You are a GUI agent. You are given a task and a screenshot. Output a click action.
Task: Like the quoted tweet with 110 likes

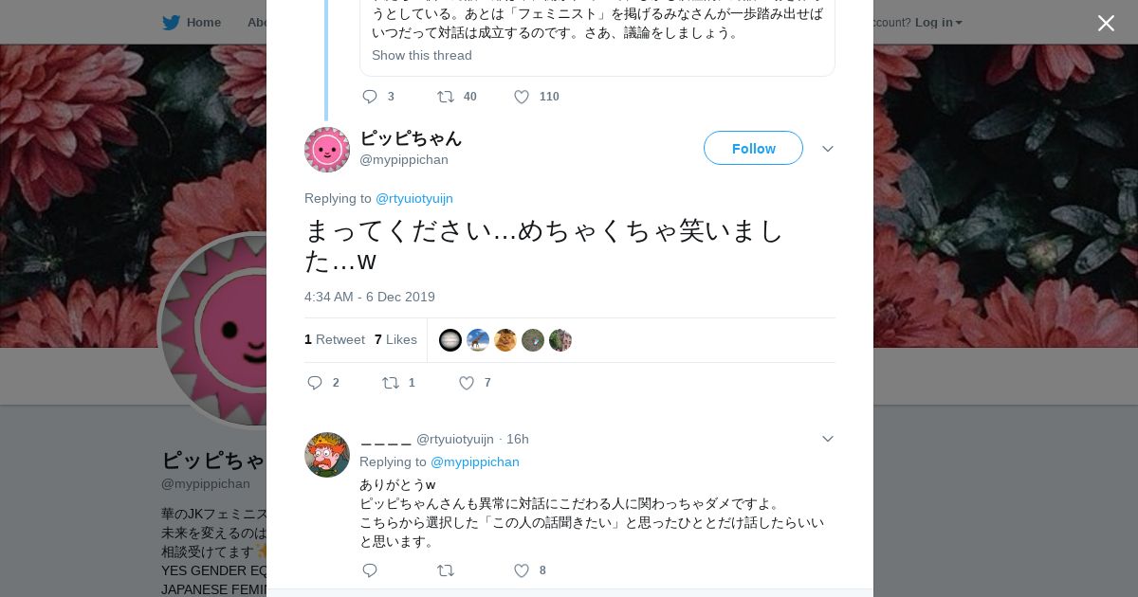click(522, 97)
